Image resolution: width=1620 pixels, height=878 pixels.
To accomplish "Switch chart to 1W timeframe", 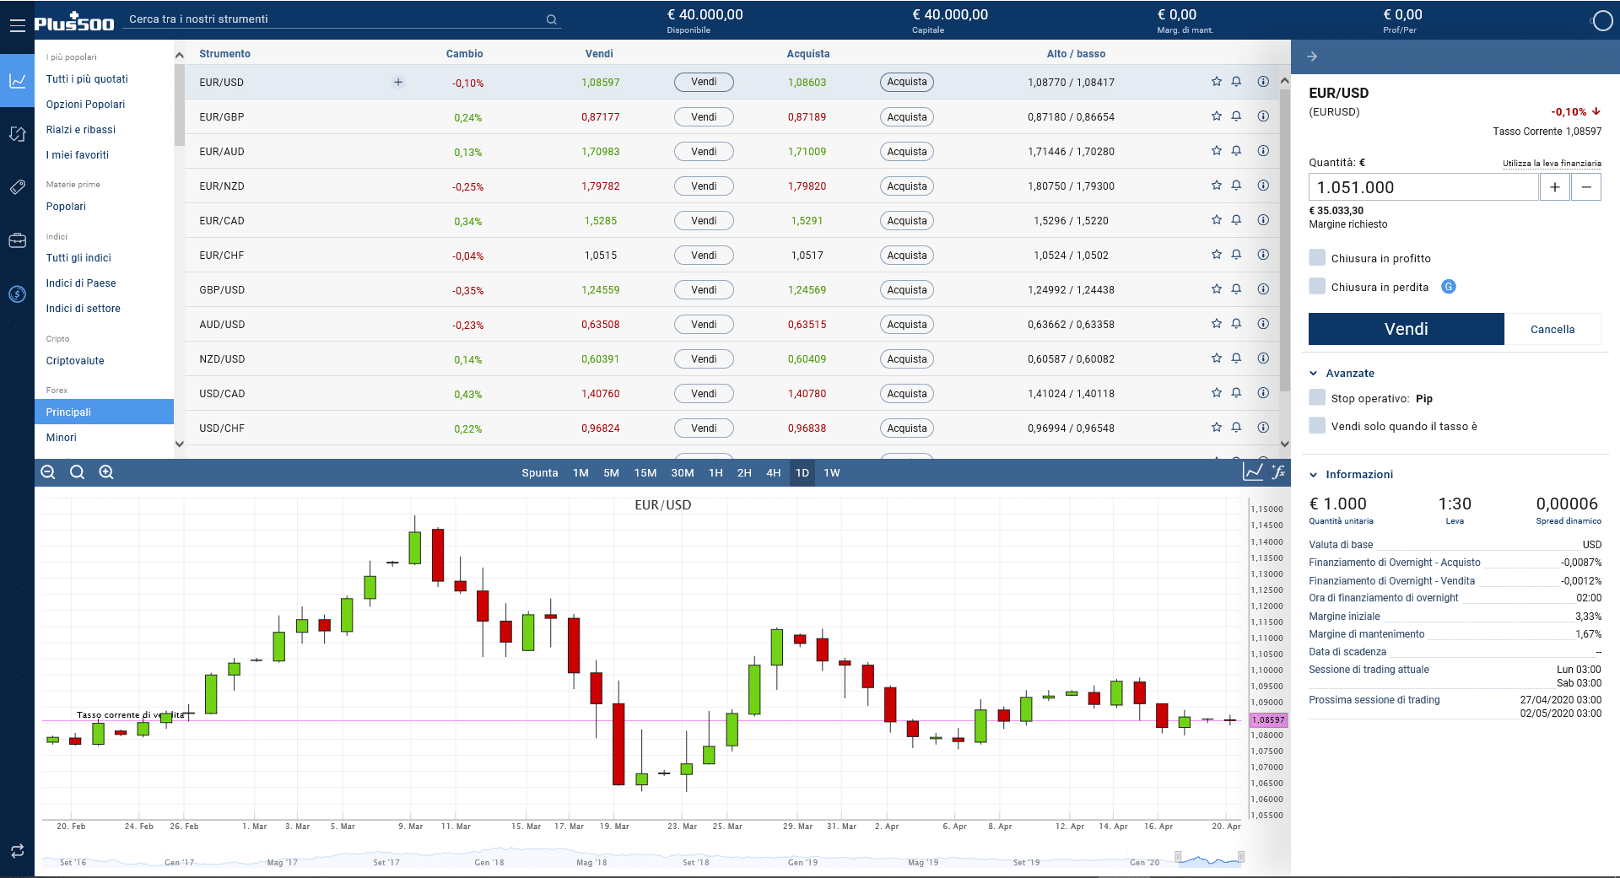I will pos(832,472).
